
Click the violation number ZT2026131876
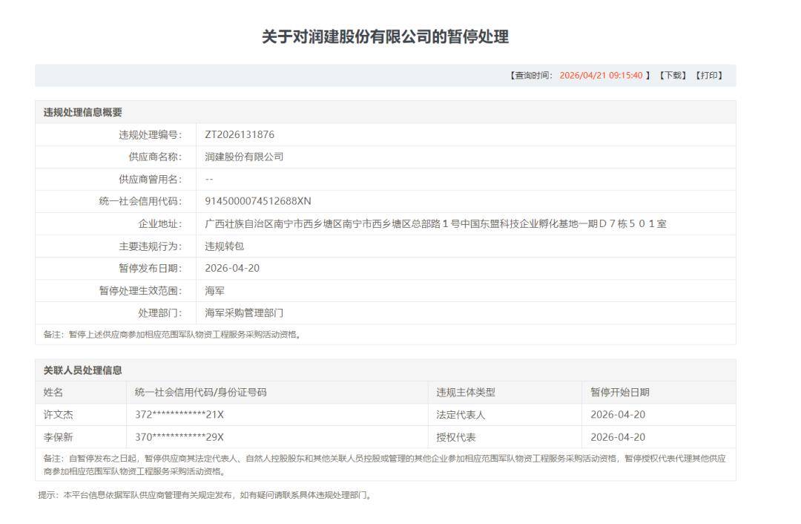pyautogui.click(x=240, y=135)
